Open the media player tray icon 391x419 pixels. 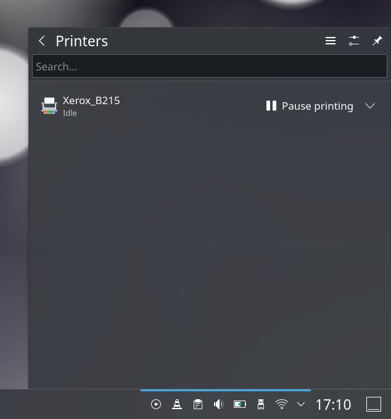(156, 404)
